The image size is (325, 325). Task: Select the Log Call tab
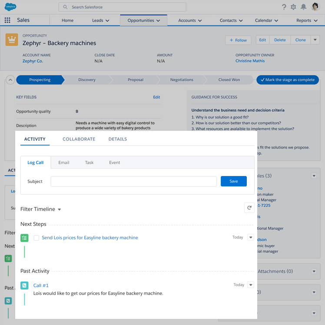pyautogui.click(x=36, y=162)
